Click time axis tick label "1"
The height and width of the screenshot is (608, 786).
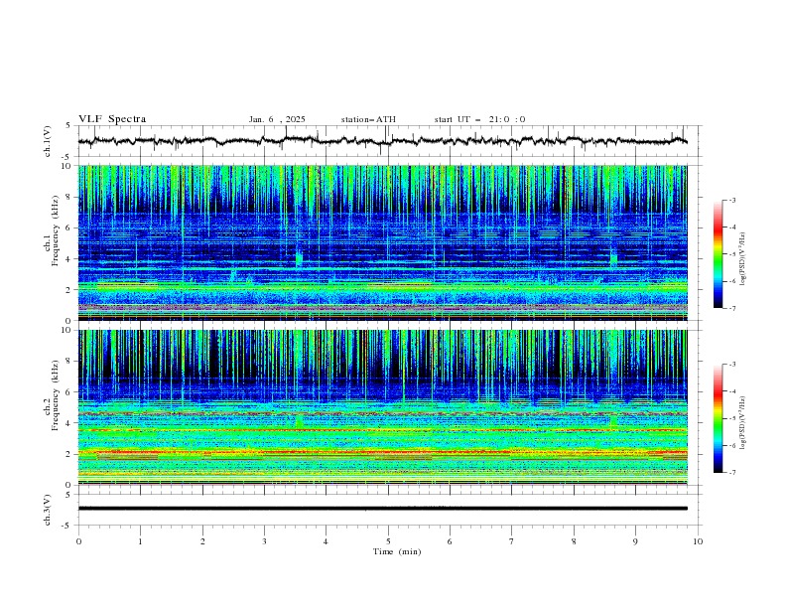click(140, 541)
